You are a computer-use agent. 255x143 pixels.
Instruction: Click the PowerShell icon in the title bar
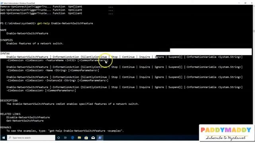(x=2, y=3)
